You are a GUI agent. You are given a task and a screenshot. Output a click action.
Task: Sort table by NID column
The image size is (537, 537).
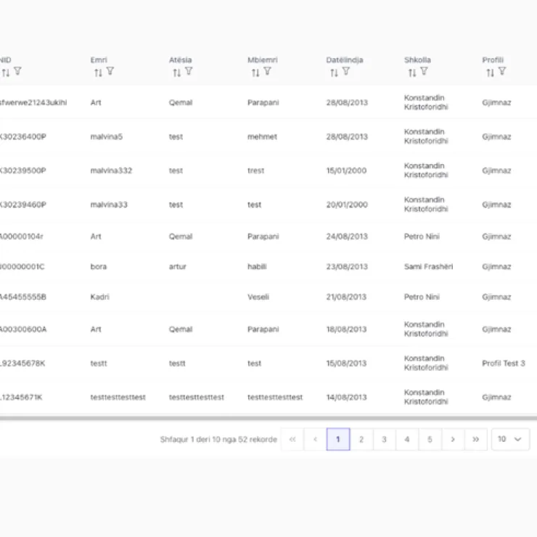click(6, 73)
